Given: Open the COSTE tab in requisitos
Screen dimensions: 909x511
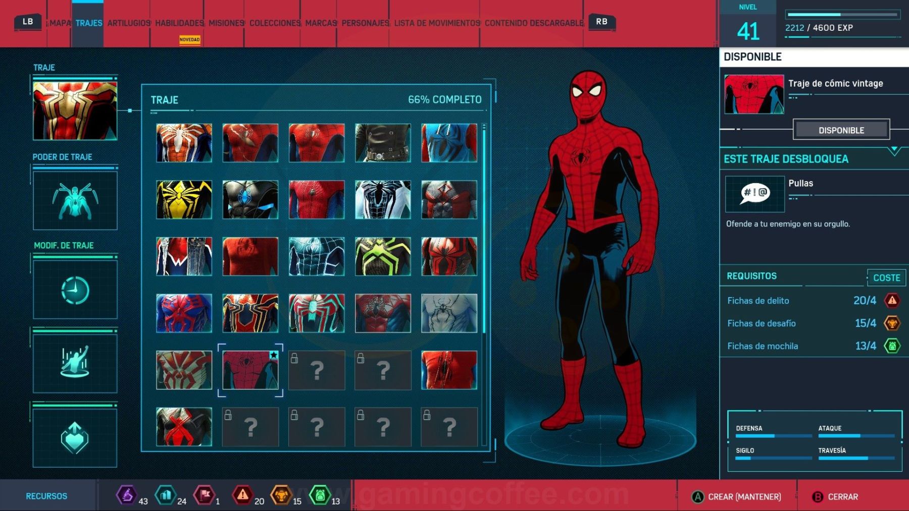Looking at the screenshot, I should tap(886, 277).
